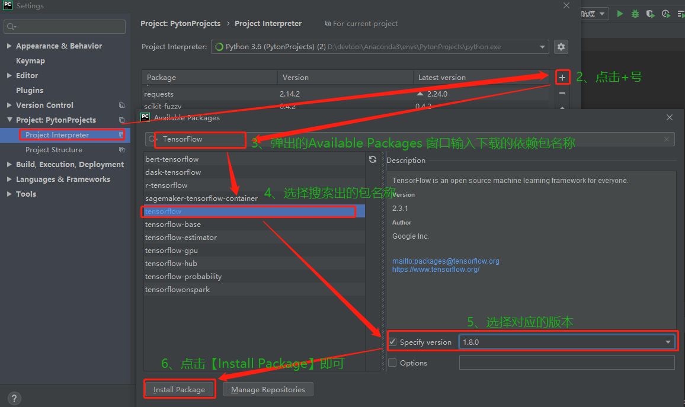
Task: Click Project: PytonProjects in the breadcrumb
Action: 180,24
